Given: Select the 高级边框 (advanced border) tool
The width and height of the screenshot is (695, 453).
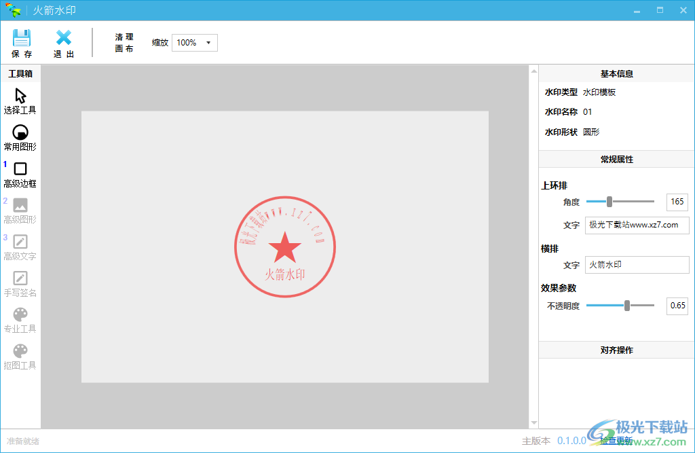Looking at the screenshot, I should click(20, 173).
